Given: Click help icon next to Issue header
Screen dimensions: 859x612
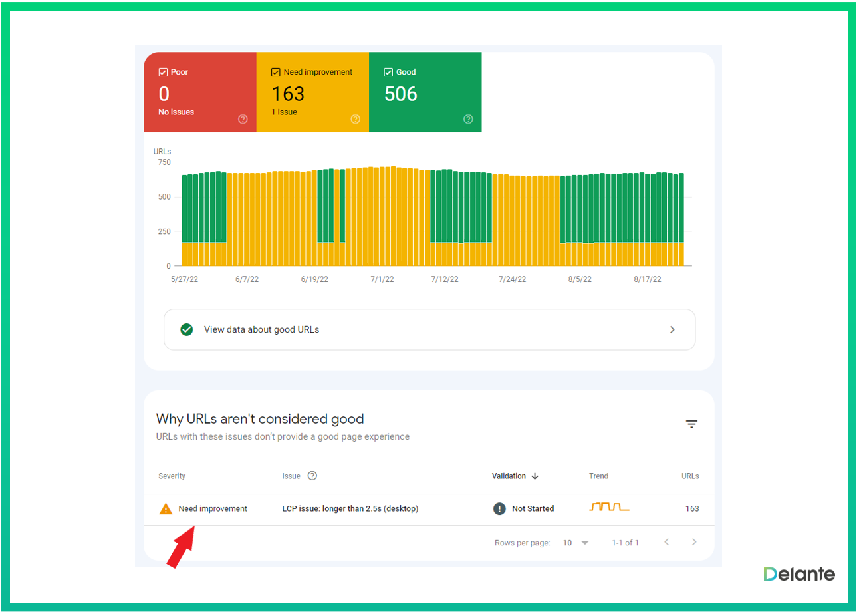Looking at the screenshot, I should pos(312,476).
